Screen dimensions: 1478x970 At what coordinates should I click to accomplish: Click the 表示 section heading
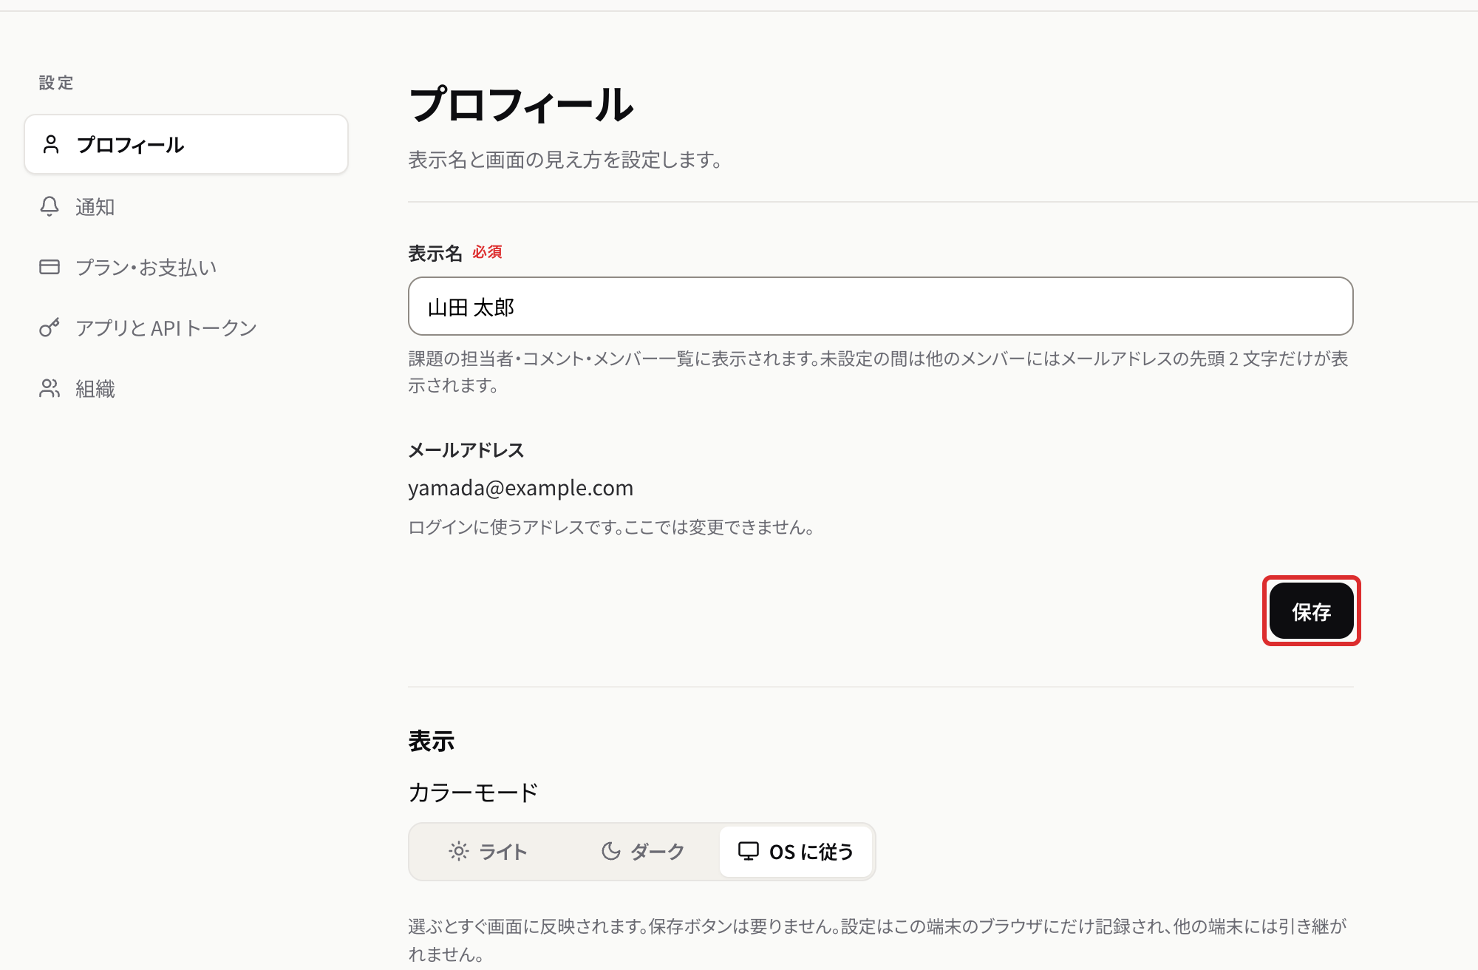432,741
